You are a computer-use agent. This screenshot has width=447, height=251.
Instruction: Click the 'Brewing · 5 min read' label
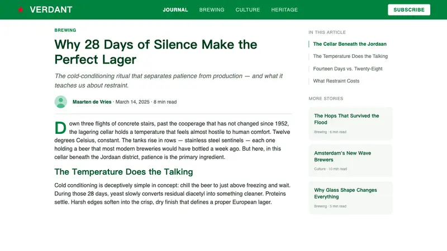pos(330,206)
